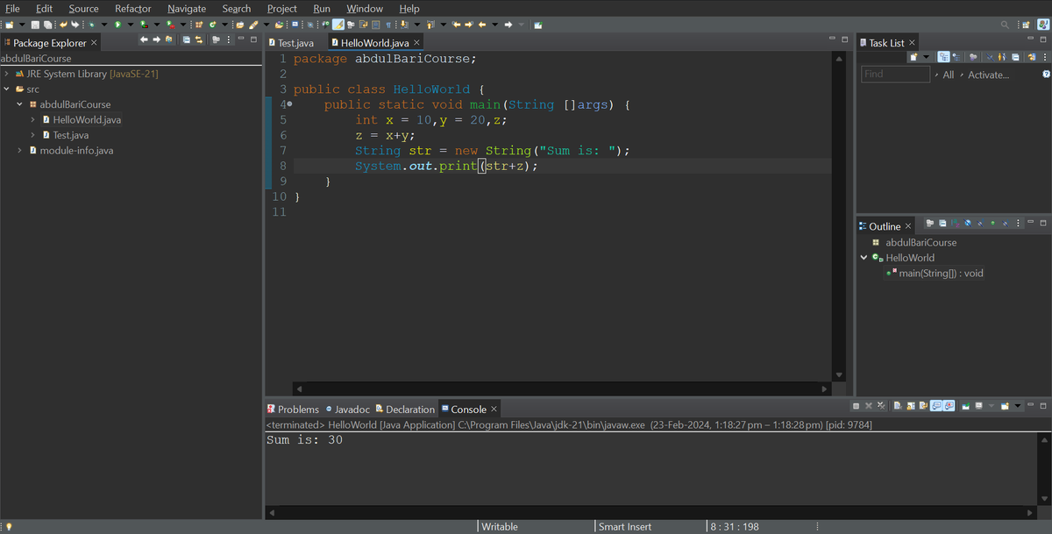Switch to Test.java editor tab
This screenshot has width=1052, height=534.
click(x=291, y=42)
